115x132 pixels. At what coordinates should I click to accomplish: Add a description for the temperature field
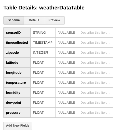[95, 83]
